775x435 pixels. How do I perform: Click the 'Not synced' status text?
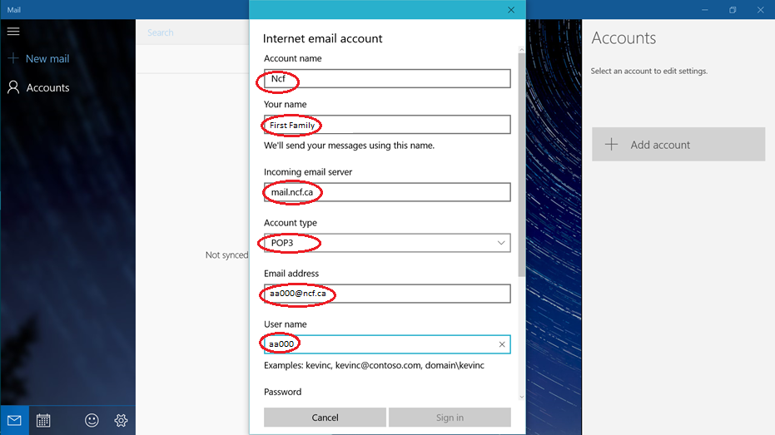click(227, 255)
